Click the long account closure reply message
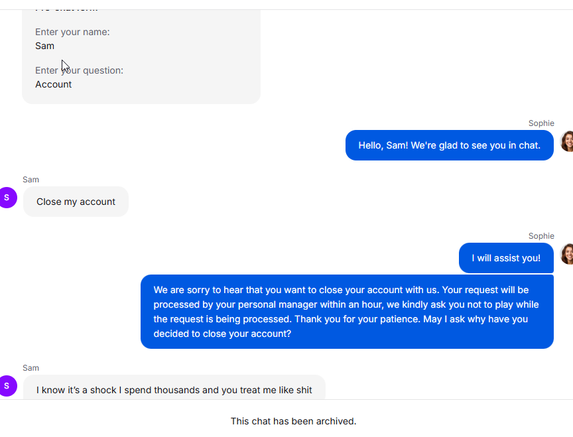Screen dimensions: 573x437 pyautogui.click(x=347, y=312)
